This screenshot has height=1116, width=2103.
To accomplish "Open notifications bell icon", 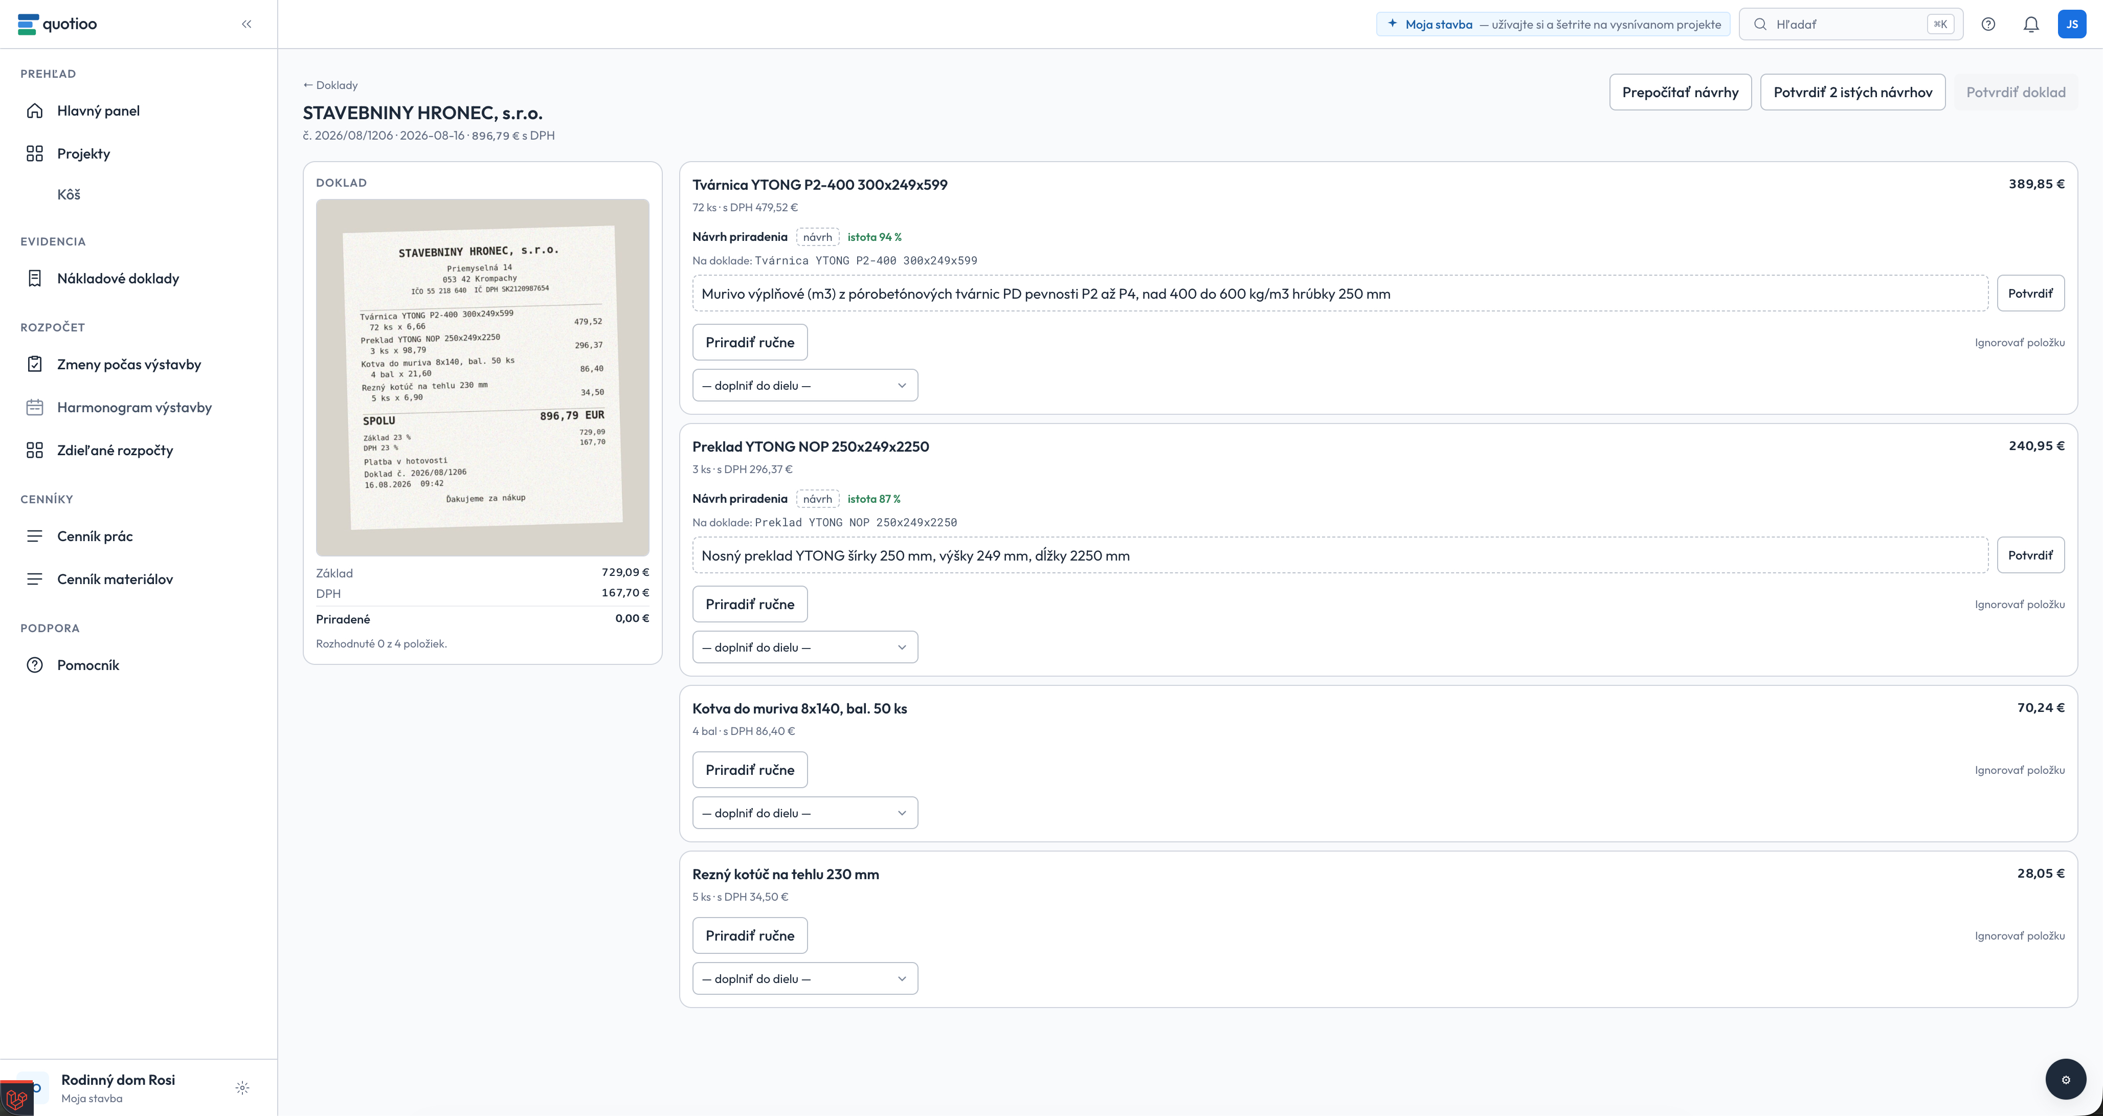I will coord(2031,25).
